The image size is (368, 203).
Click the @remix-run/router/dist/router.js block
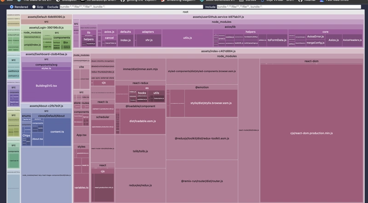pos(201,181)
